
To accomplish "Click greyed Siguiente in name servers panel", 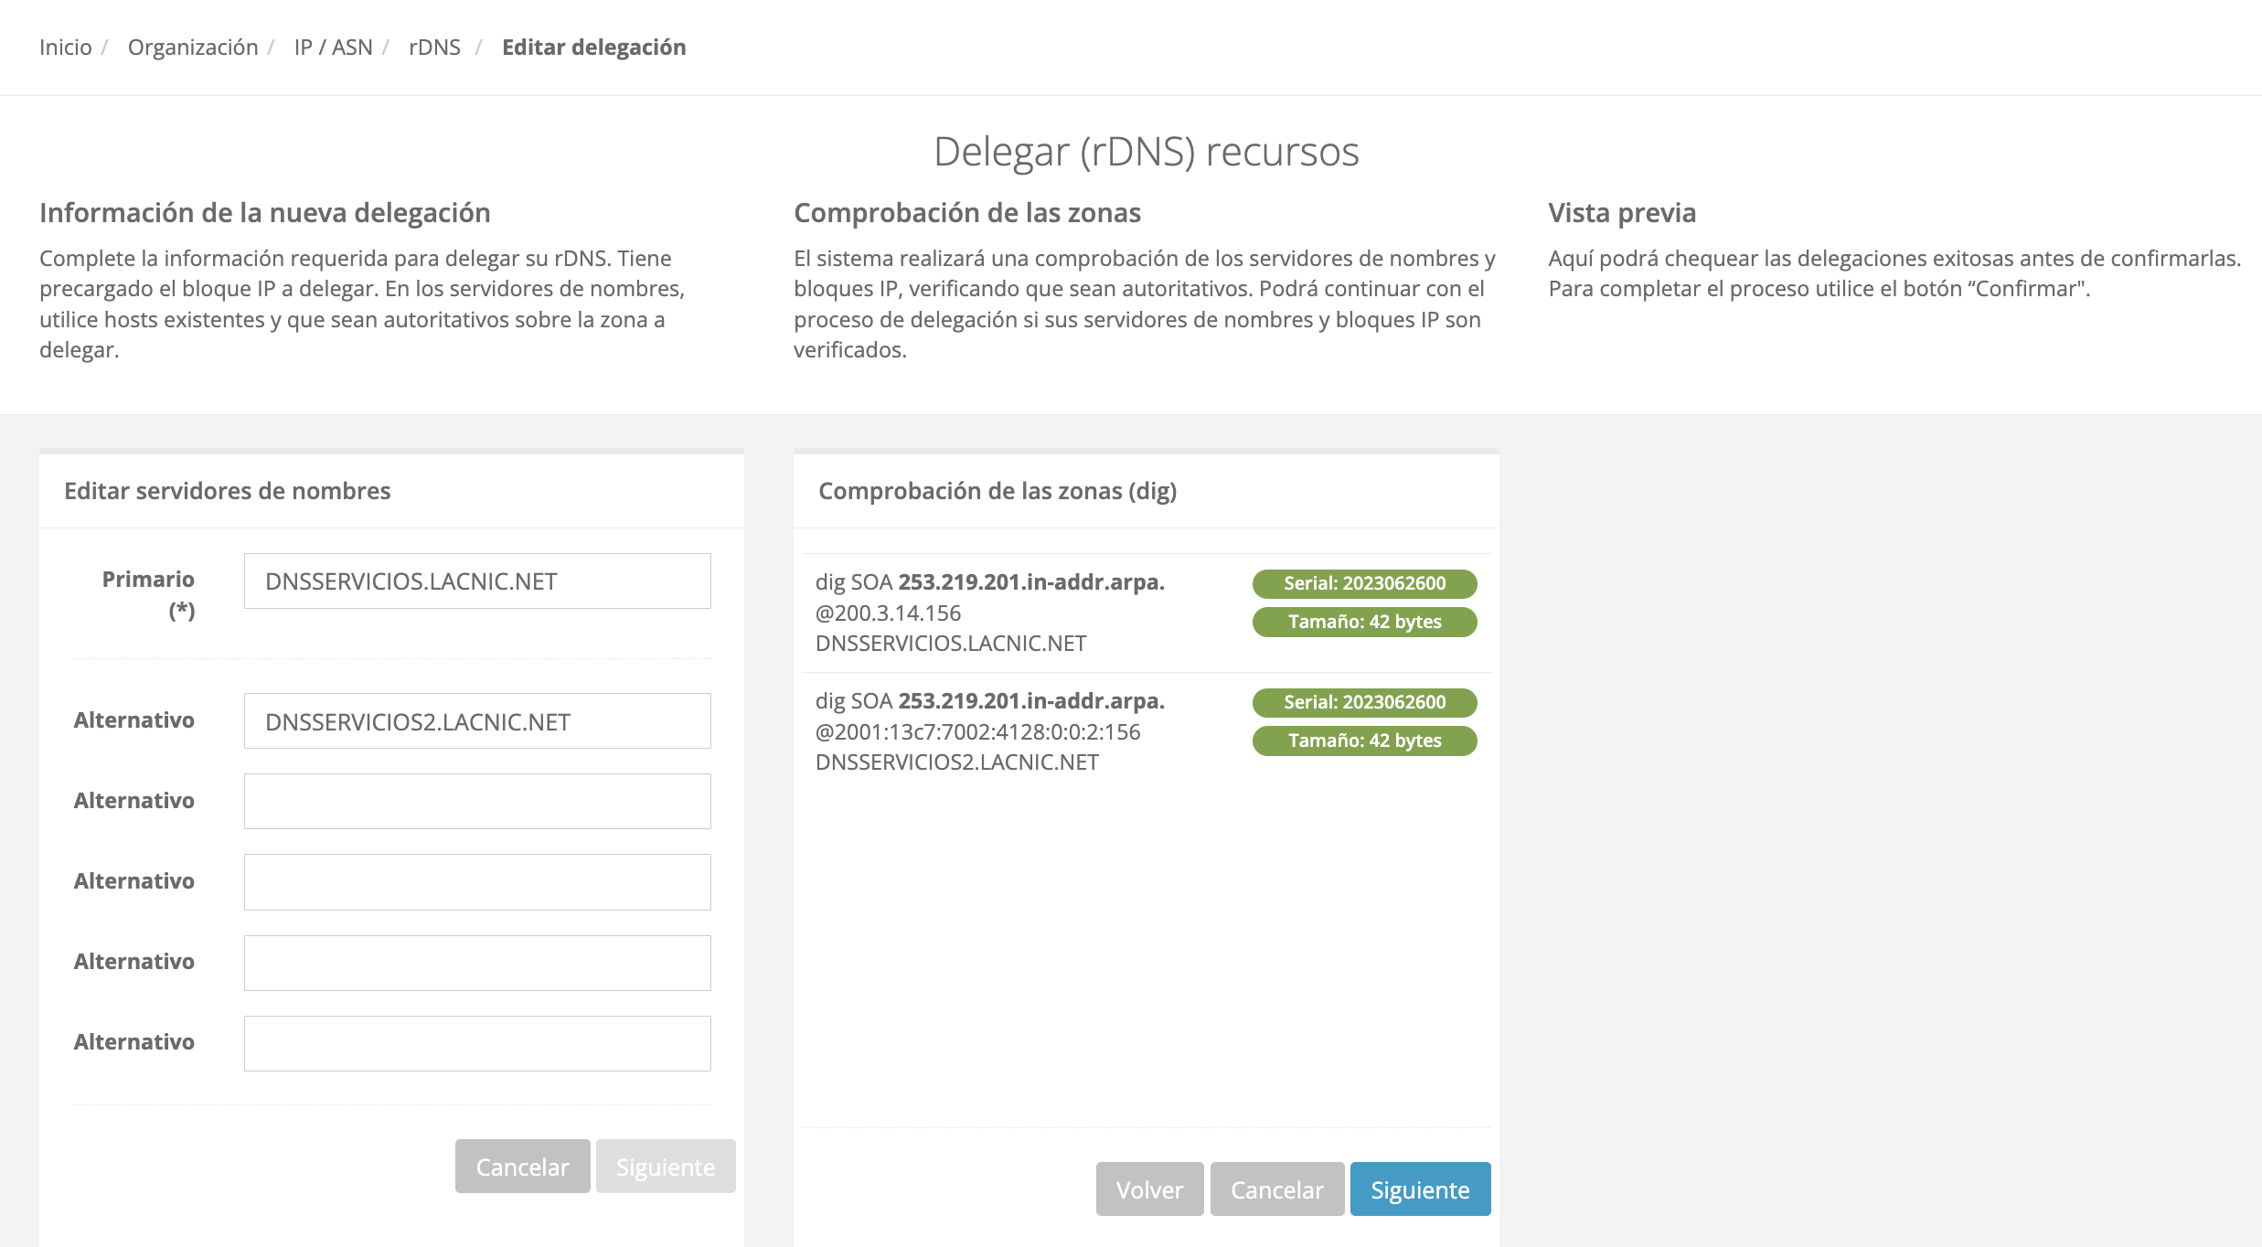I will tap(665, 1167).
